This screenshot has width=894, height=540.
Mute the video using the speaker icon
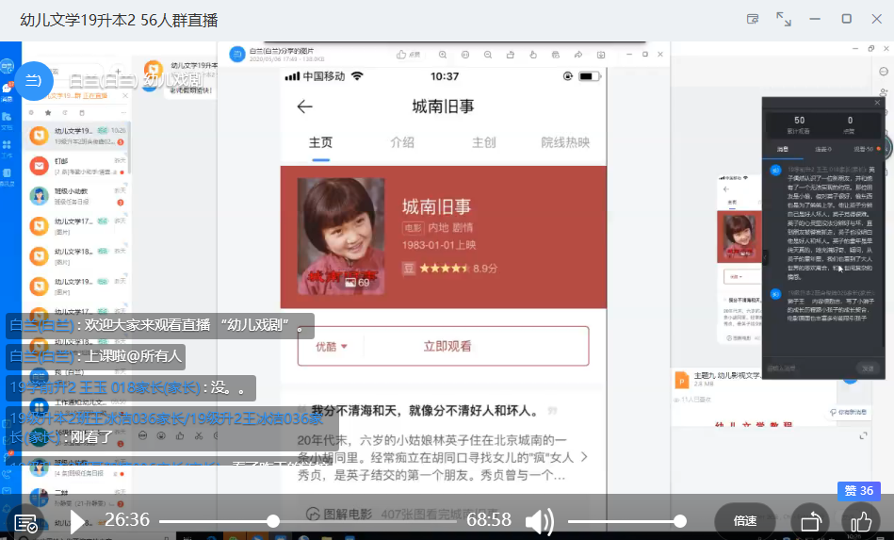point(538,521)
